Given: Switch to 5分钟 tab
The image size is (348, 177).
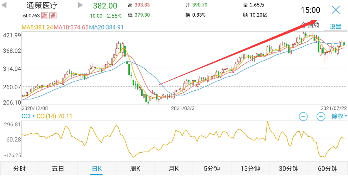Looking at the screenshot, I should click(x=212, y=169).
